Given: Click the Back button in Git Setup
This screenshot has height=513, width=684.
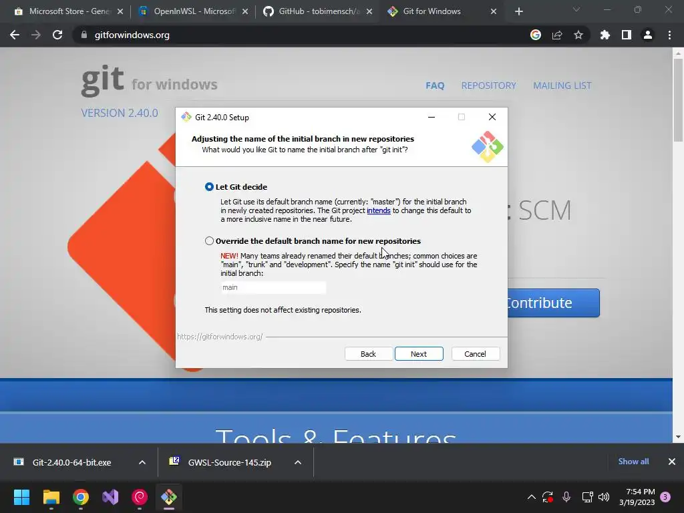Looking at the screenshot, I should coord(368,354).
